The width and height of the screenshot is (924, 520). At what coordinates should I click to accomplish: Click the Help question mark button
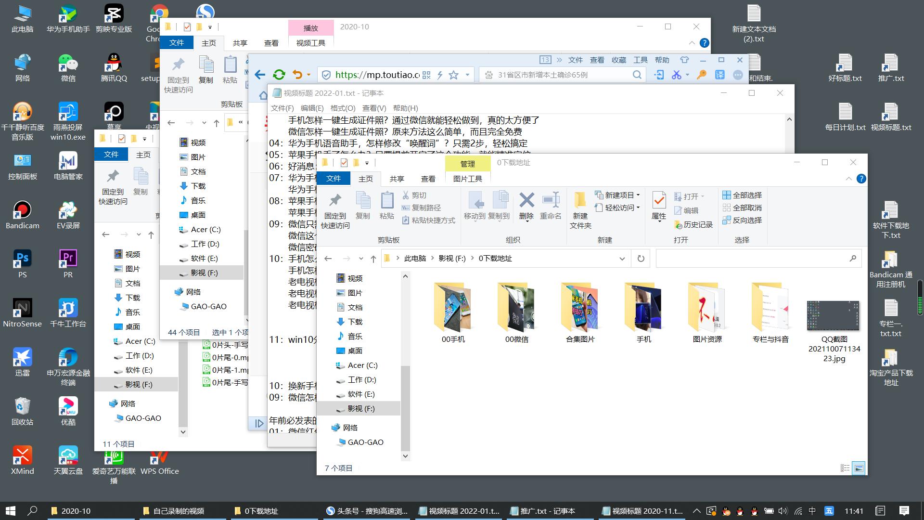(x=861, y=179)
